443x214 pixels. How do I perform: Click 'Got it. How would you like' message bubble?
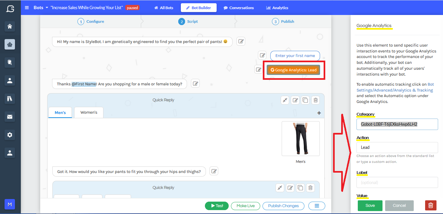(x=129, y=171)
